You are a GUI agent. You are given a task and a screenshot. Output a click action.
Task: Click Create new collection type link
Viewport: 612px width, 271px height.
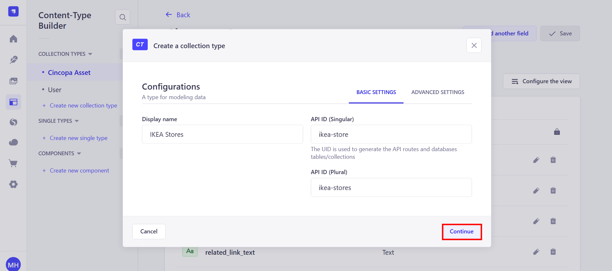[x=80, y=106]
